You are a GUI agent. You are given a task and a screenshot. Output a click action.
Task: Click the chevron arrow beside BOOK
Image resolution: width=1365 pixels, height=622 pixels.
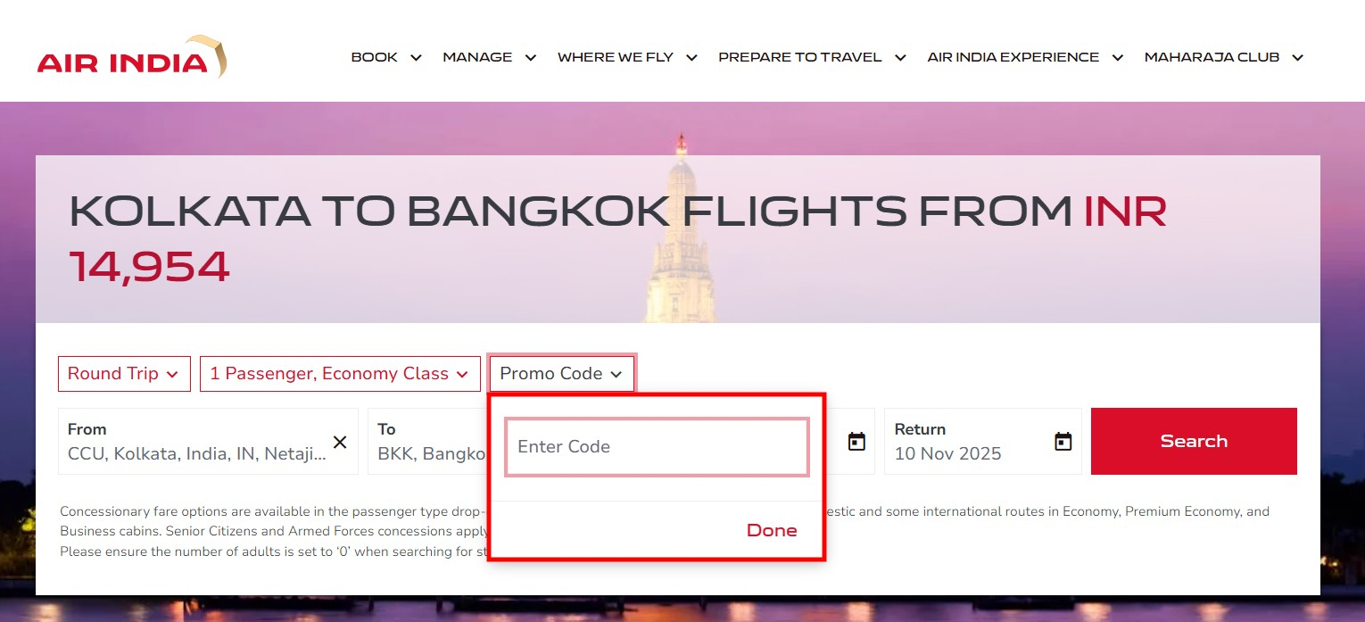(416, 58)
